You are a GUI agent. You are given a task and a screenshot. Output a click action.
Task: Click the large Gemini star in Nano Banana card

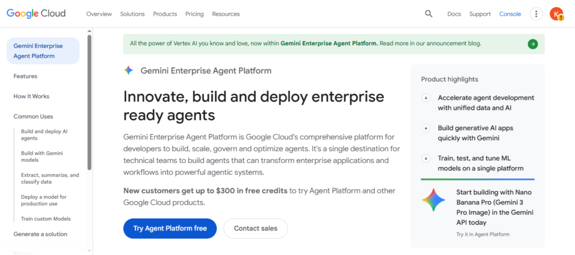coord(433,200)
